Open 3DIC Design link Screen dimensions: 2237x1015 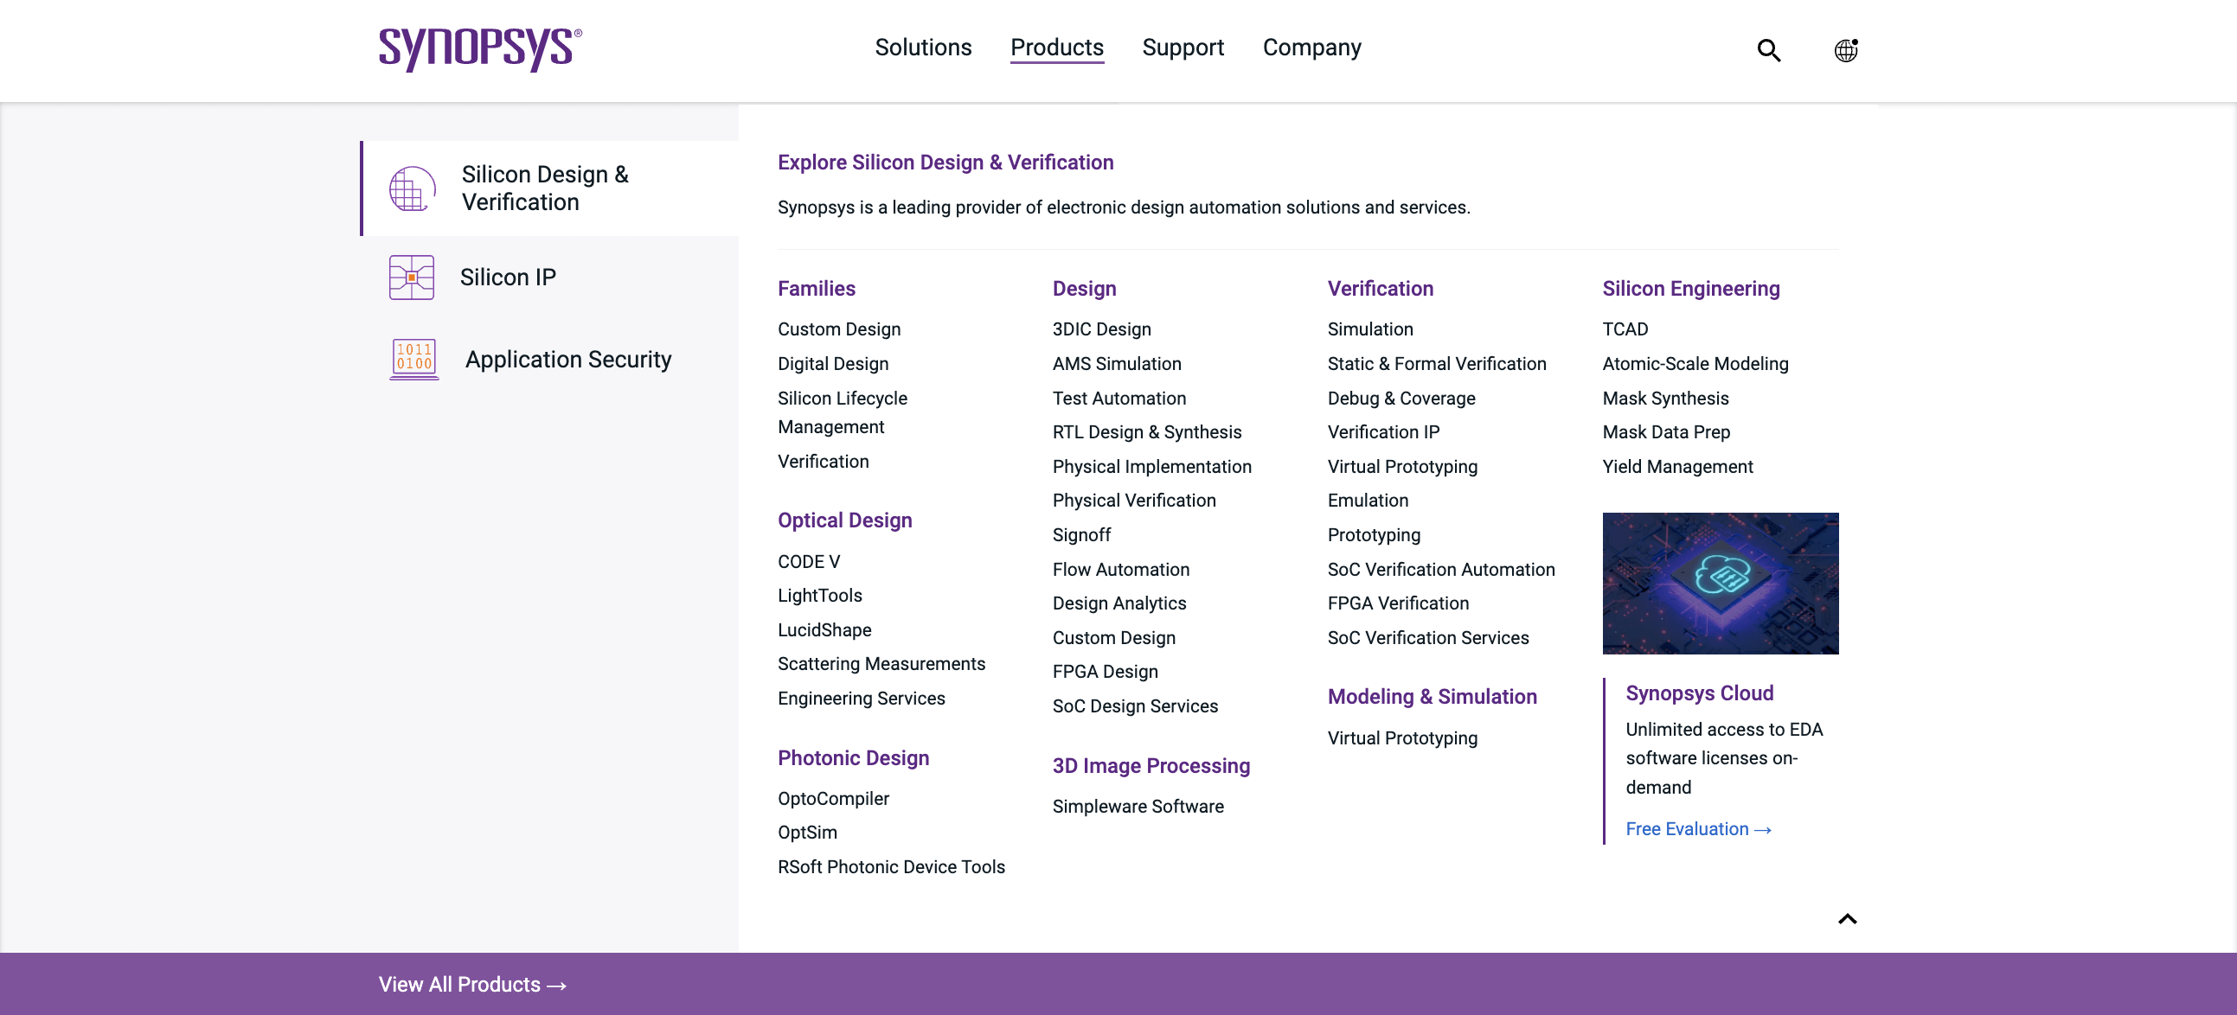pyautogui.click(x=1101, y=329)
